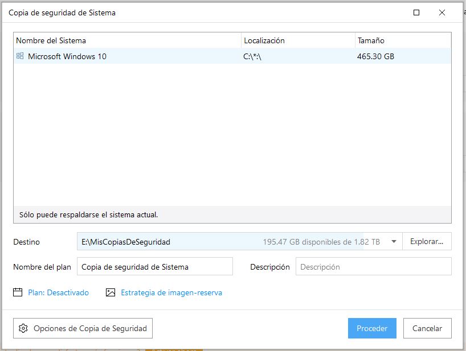Close the dialog with the X icon
Image resolution: width=466 pixels, height=351 pixels.
click(442, 13)
